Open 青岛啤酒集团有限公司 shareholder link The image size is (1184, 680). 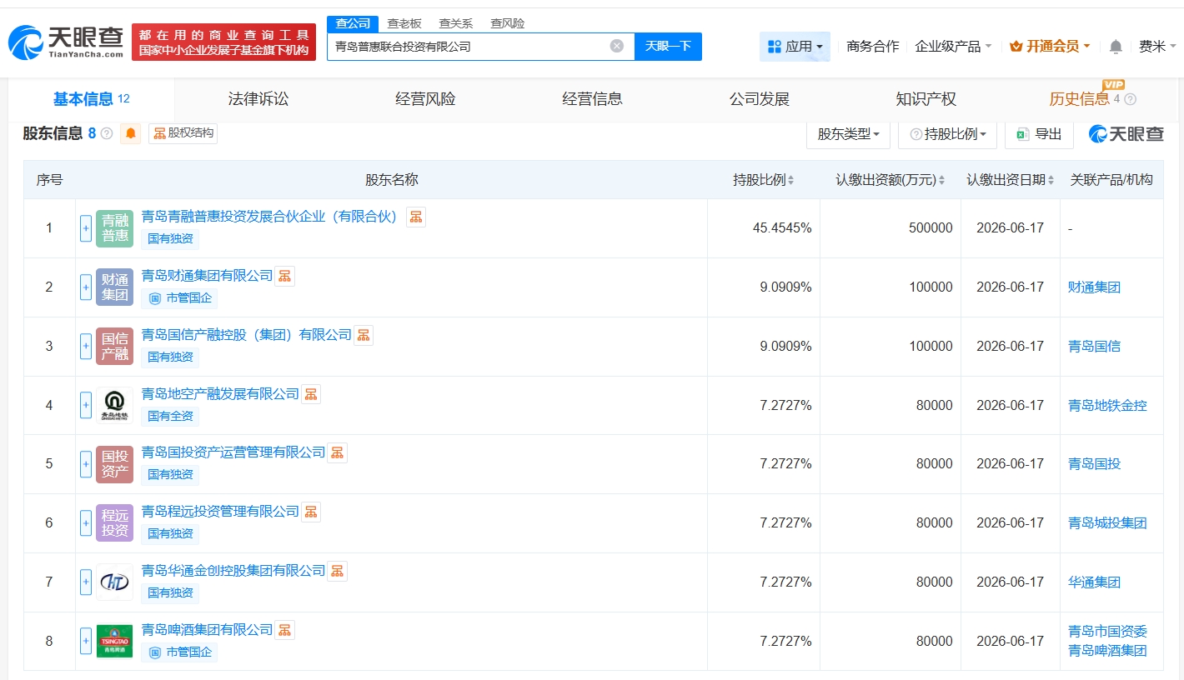[207, 630]
